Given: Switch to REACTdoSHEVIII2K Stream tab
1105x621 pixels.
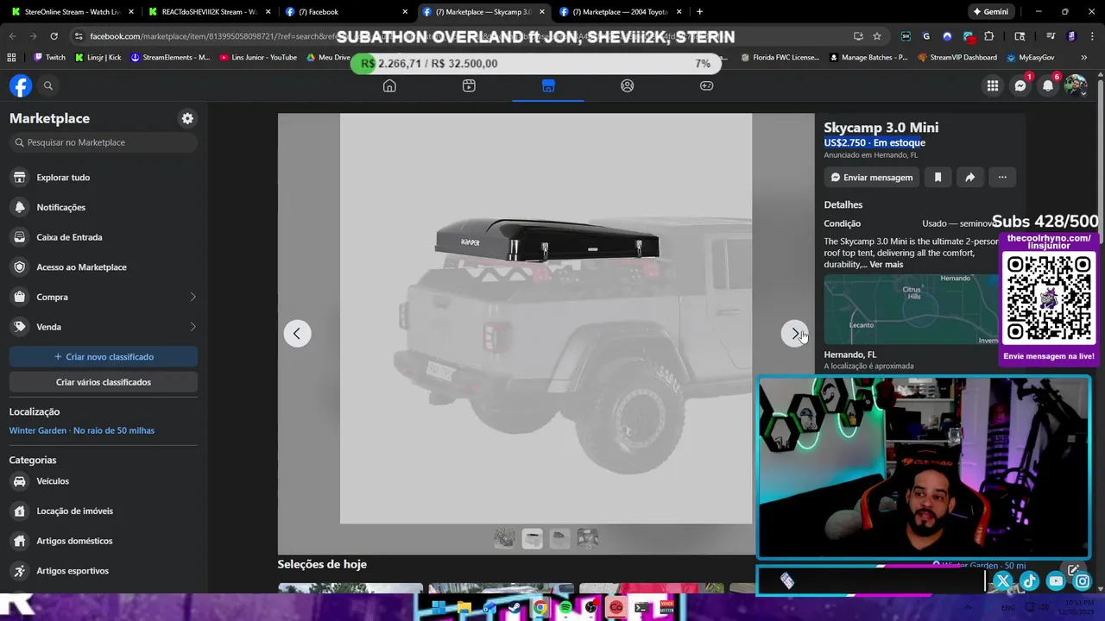Looking at the screenshot, I should click(x=208, y=11).
